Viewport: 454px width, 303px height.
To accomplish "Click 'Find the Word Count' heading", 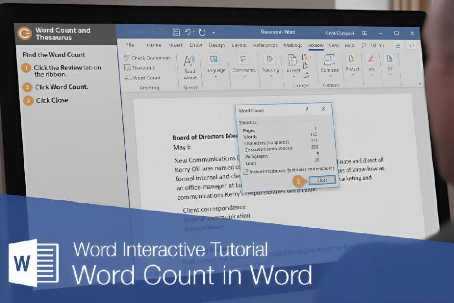I will [53, 55].
